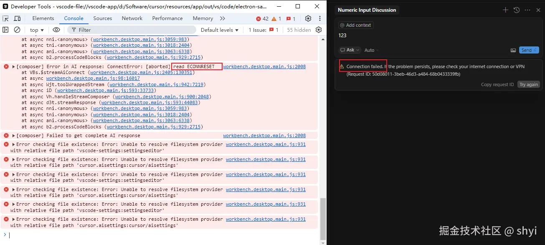Switch to the Memory tab
The height and width of the screenshot is (245, 545).
203,18
